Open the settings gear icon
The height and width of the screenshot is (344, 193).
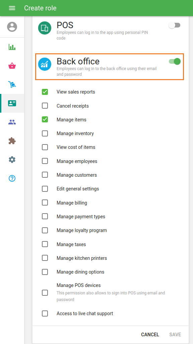click(12, 160)
